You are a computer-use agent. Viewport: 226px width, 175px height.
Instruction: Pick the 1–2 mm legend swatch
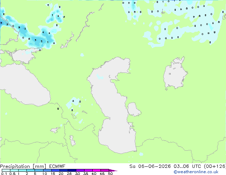[x=22, y=170]
